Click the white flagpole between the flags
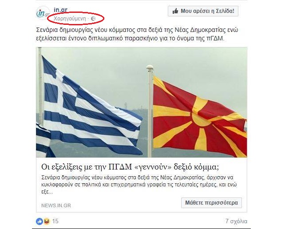 (x=150, y=111)
